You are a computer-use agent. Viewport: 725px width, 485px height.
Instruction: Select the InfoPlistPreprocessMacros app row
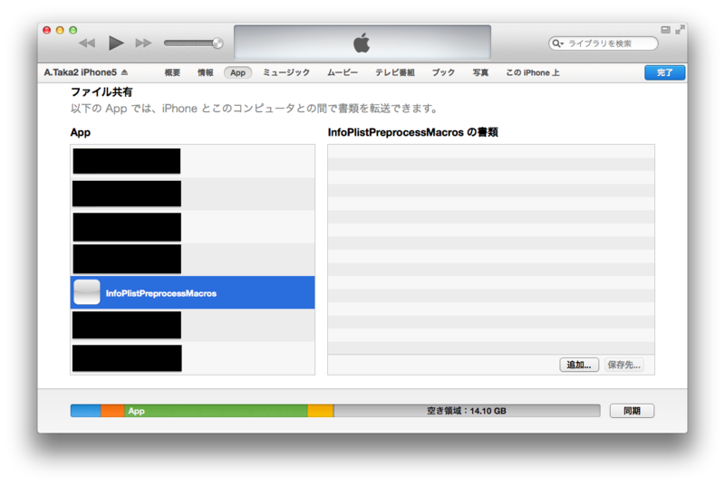(192, 292)
